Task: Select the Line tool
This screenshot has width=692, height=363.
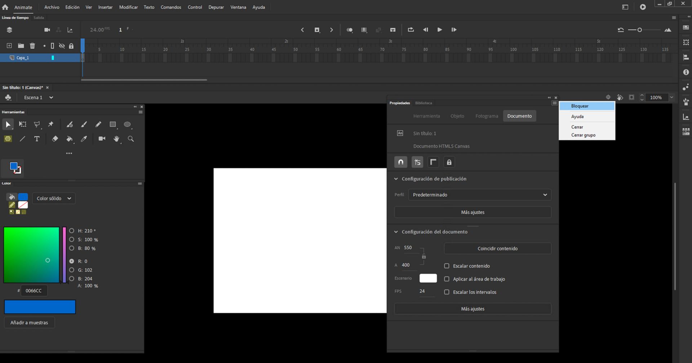Action: pyautogui.click(x=22, y=139)
